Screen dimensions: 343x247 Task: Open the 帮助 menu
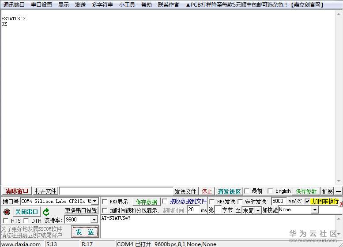(147, 4)
